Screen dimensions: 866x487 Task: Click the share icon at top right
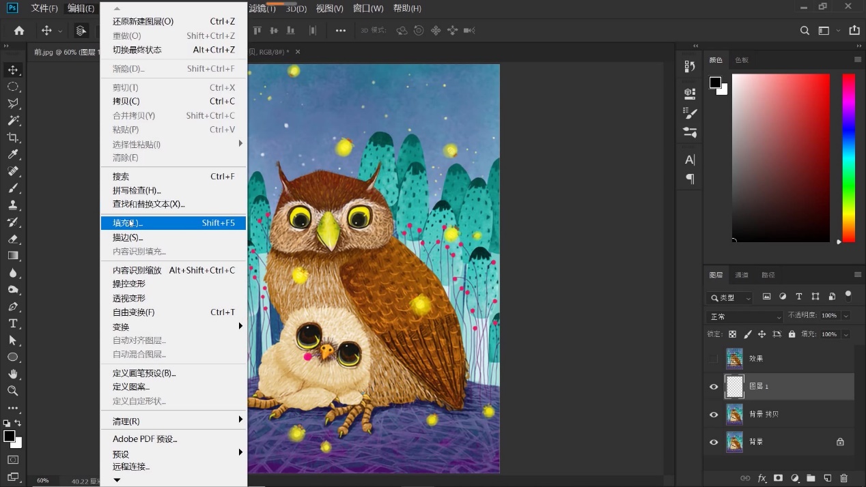point(854,31)
